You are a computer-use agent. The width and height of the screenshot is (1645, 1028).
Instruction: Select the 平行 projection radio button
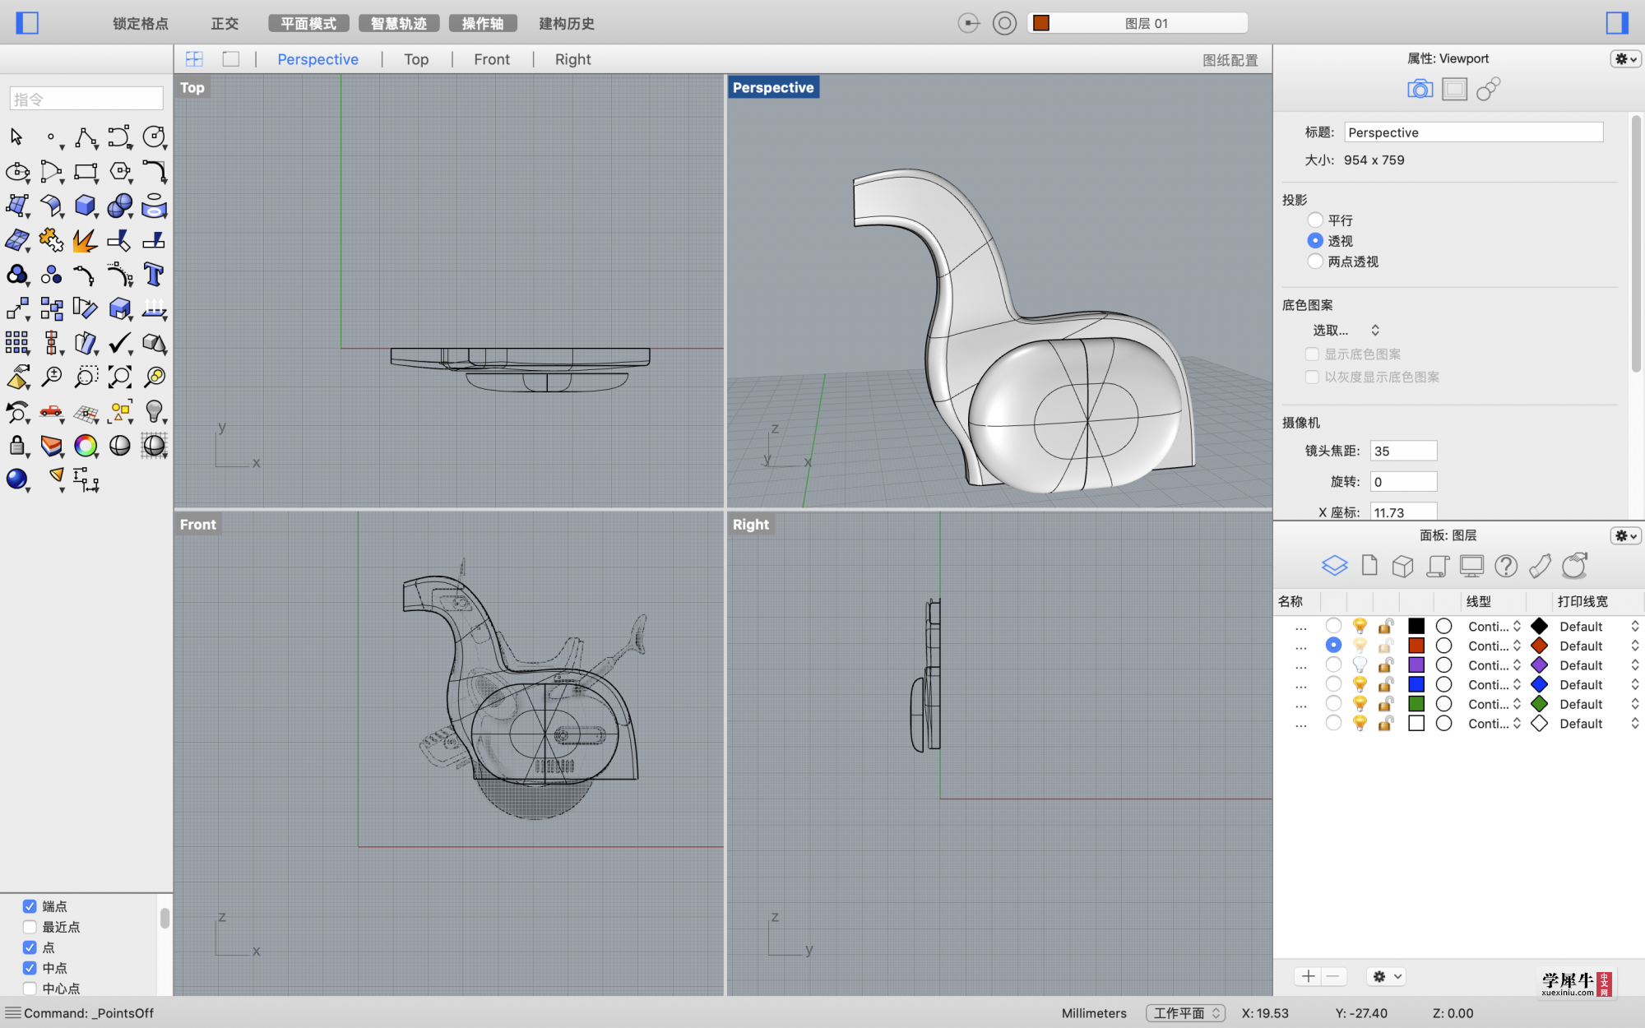tap(1315, 220)
